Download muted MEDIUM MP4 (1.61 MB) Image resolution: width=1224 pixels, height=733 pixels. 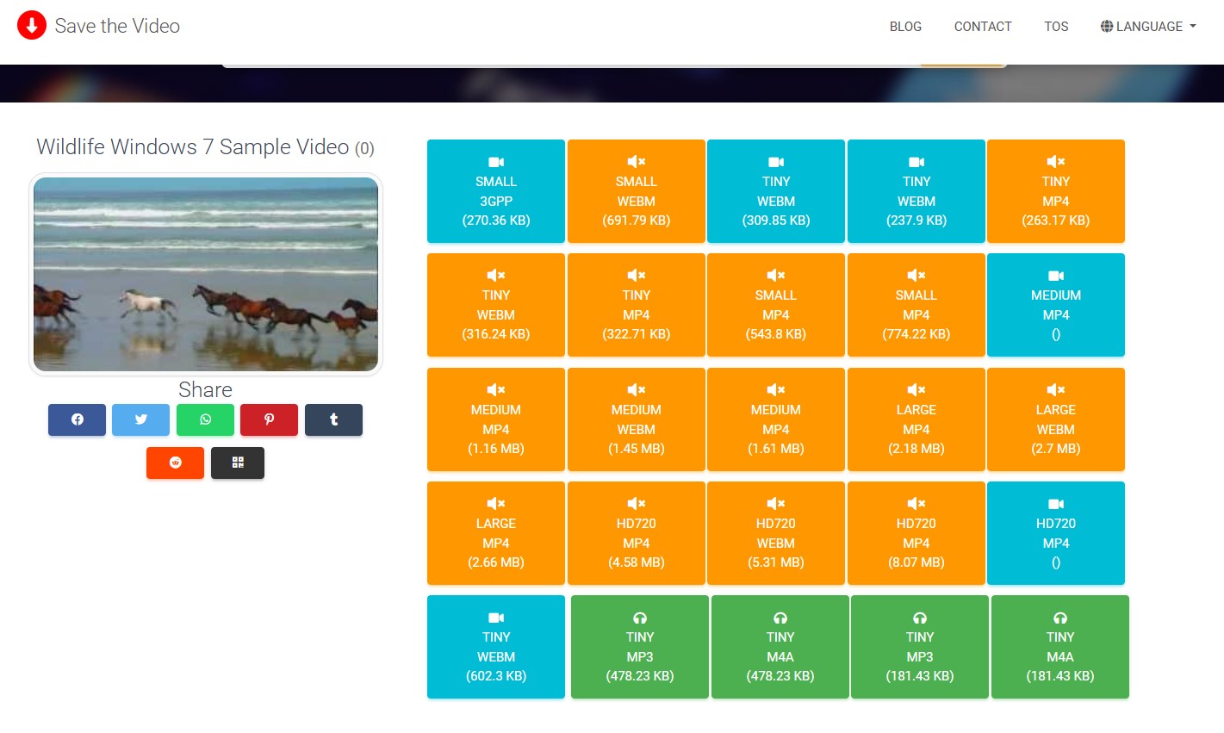[x=776, y=419]
